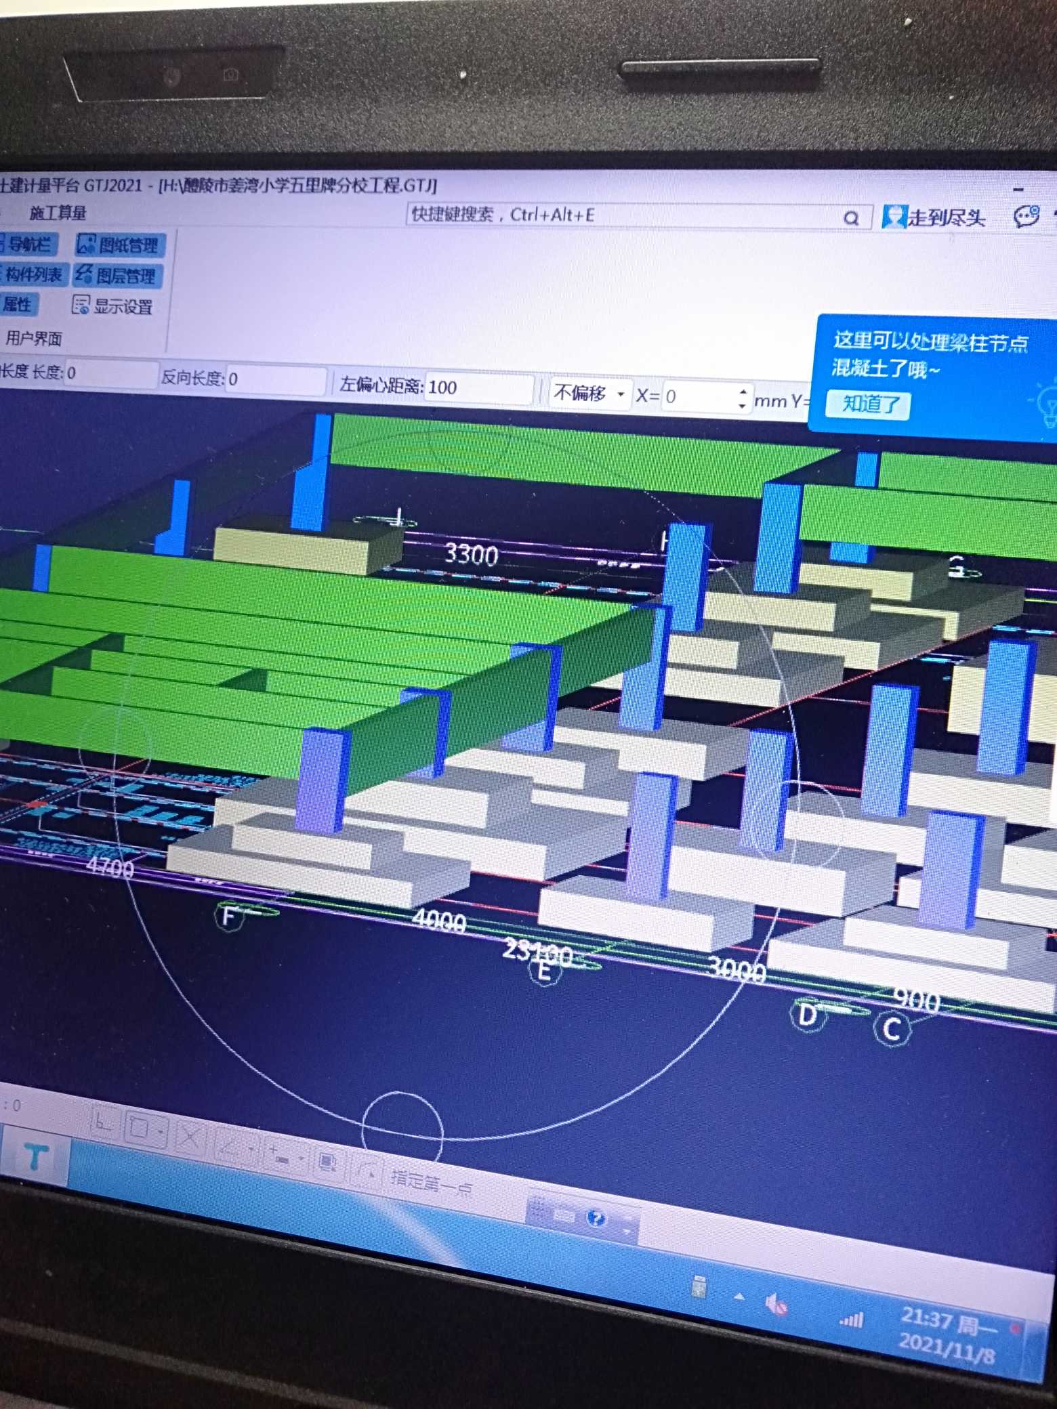
Task: Toggle the 属性 properties panel button
Action: [x=18, y=304]
